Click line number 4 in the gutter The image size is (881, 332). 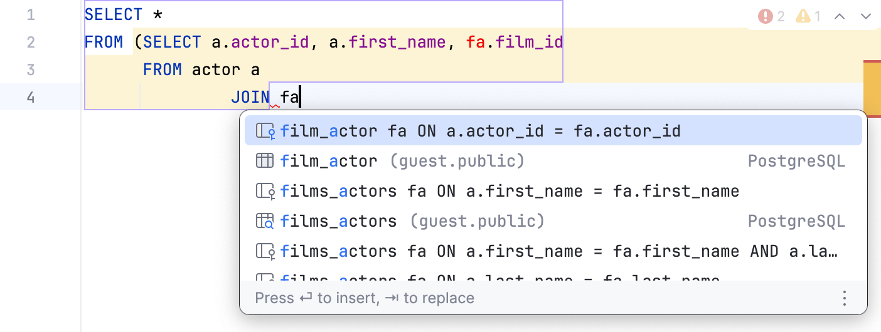click(x=31, y=97)
